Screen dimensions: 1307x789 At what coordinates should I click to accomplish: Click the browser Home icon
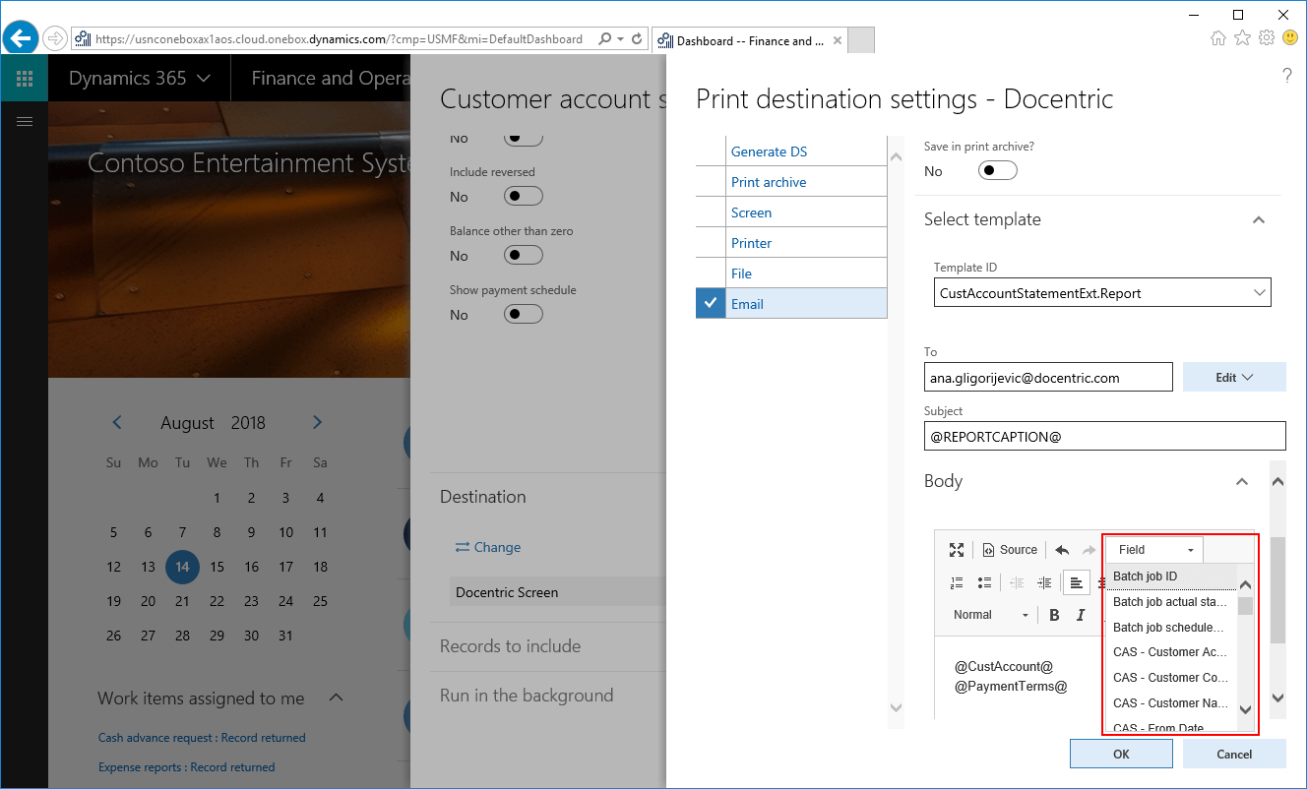[x=1218, y=38]
